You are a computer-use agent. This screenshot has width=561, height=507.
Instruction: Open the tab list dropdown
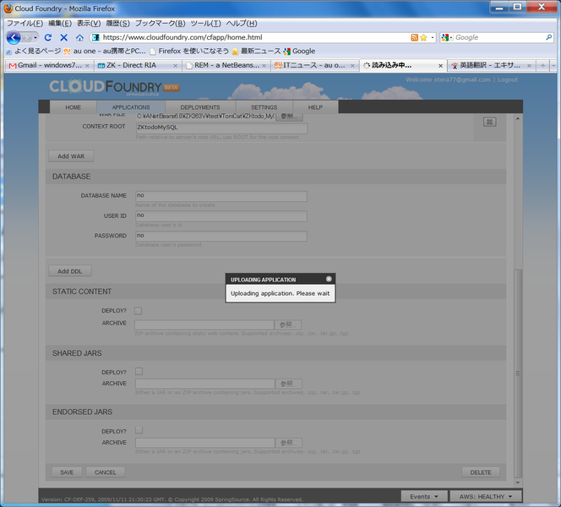coord(553,66)
